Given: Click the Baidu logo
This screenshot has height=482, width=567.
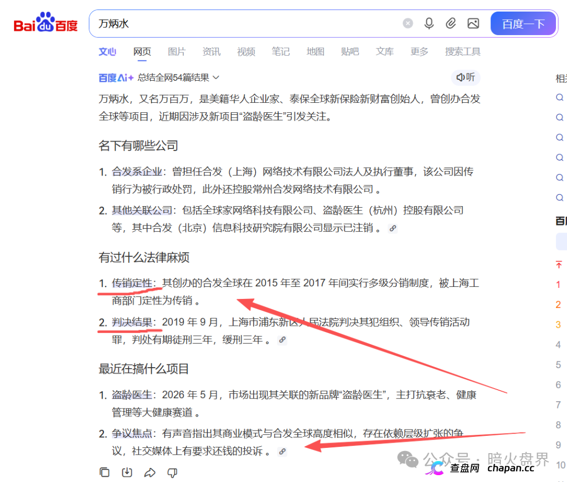Looking at the screenshot, I should (46, 23).
